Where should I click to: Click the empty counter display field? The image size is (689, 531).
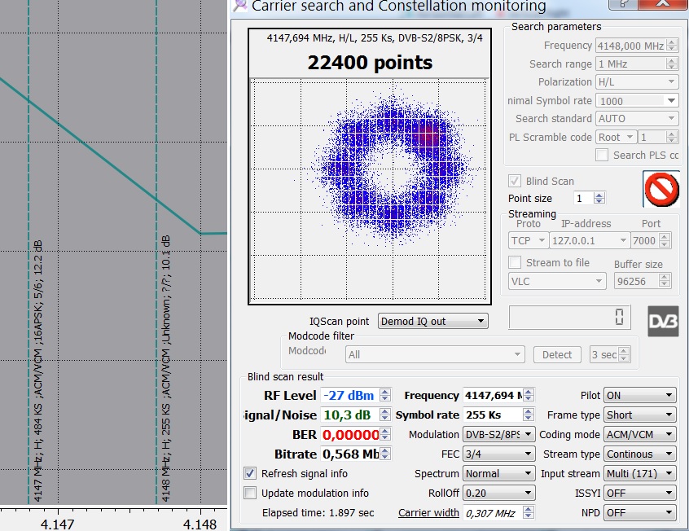click(569, 317)
